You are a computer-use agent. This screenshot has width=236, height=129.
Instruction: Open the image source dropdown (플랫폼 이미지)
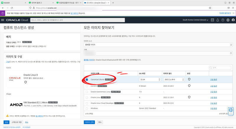pos(158,45)
